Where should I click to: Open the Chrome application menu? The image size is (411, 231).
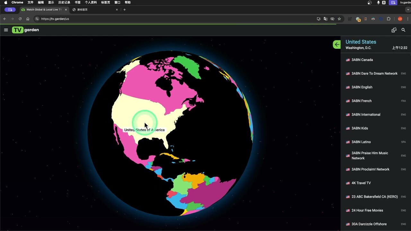17,2
